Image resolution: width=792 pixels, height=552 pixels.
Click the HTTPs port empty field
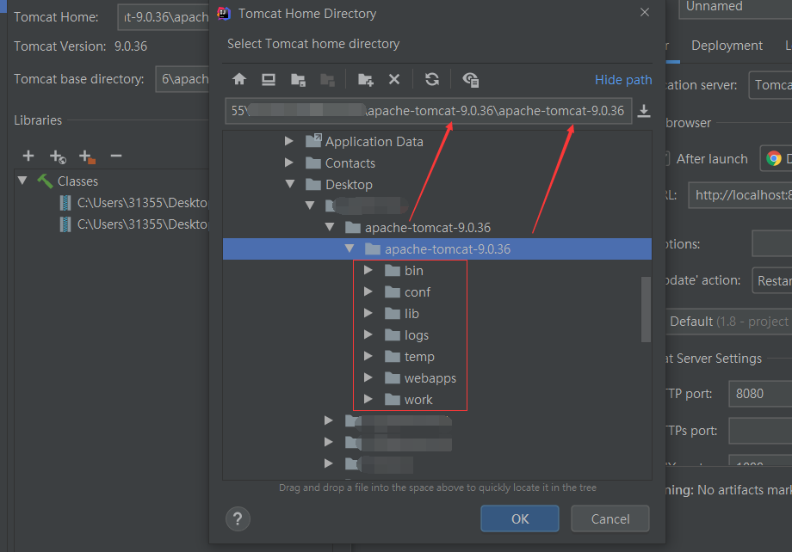coord(760,431)
